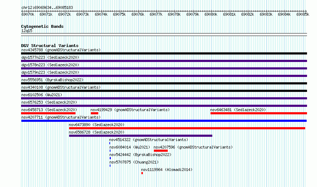
Task: Click the small red marker under nsv1119964
Action: coord(142,173)
